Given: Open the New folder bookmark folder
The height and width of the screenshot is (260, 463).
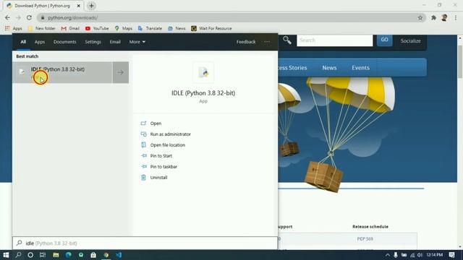Looking at the screenshot, I should 41,28.
